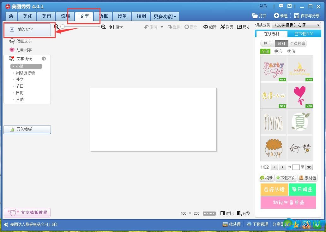The image size is (326, 232).
Task: Click the 登录 login link
Action: [263, 6]
